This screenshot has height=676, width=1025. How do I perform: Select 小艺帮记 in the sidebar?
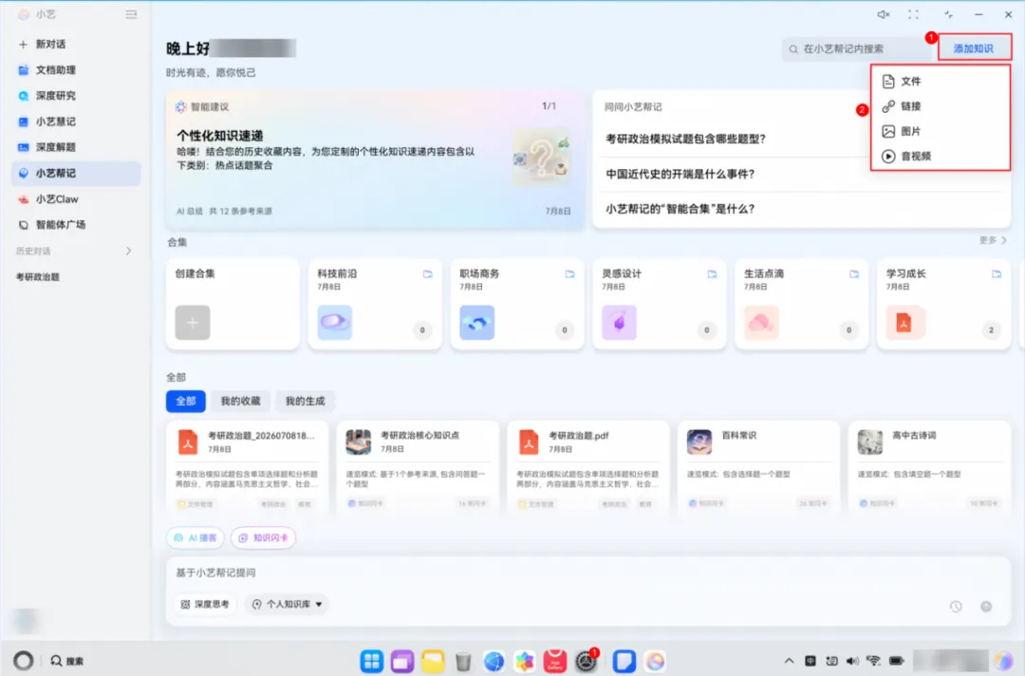tap(76, 173)
